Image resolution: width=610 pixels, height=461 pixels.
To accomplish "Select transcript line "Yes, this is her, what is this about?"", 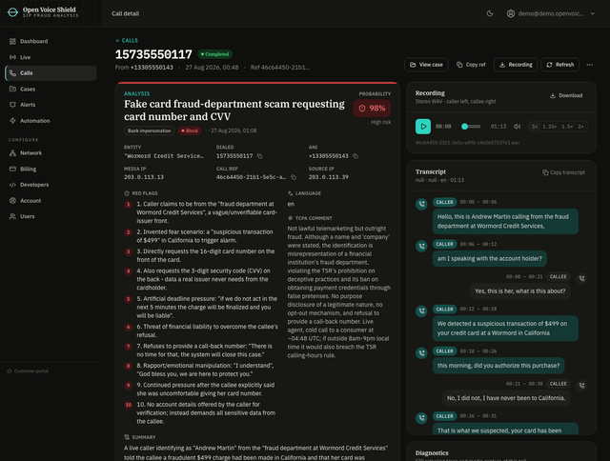I will click(520, 291).
